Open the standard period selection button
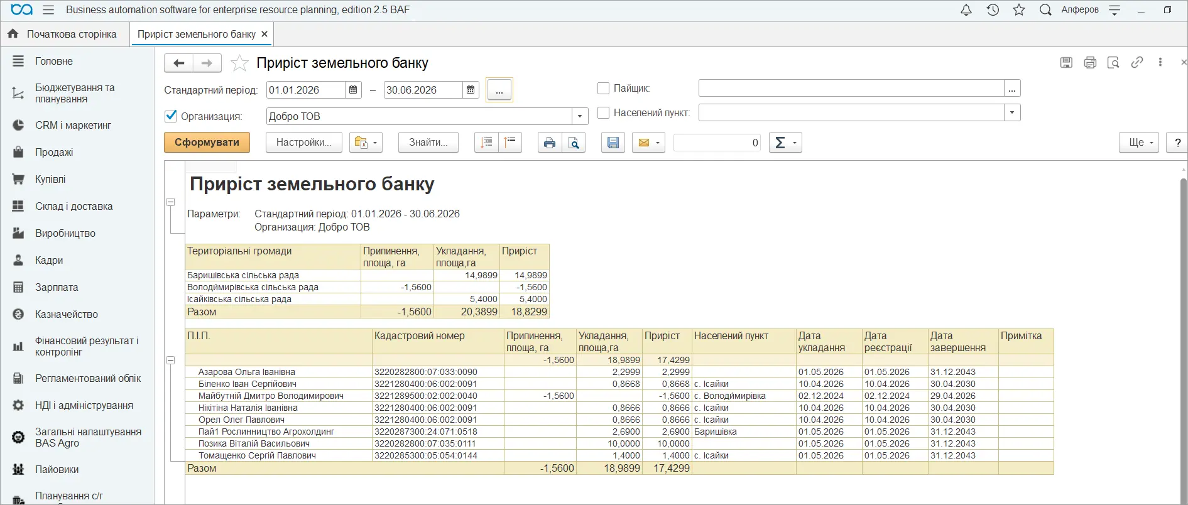Screen dimensions: 1188x505 point(499,90)
